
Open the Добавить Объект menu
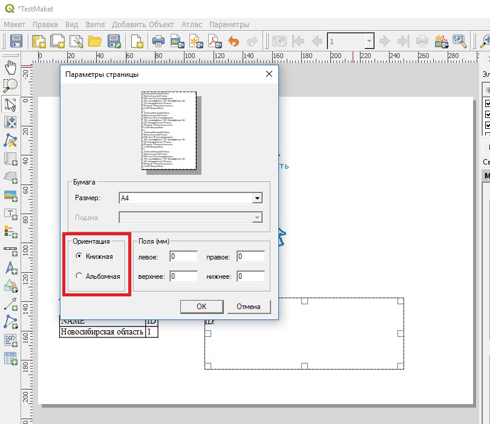point(142,25)
